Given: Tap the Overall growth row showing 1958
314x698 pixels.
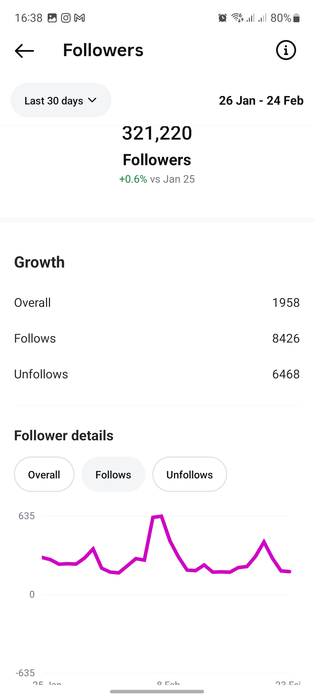Looking at the screenshot, I should tap(157, 303).
